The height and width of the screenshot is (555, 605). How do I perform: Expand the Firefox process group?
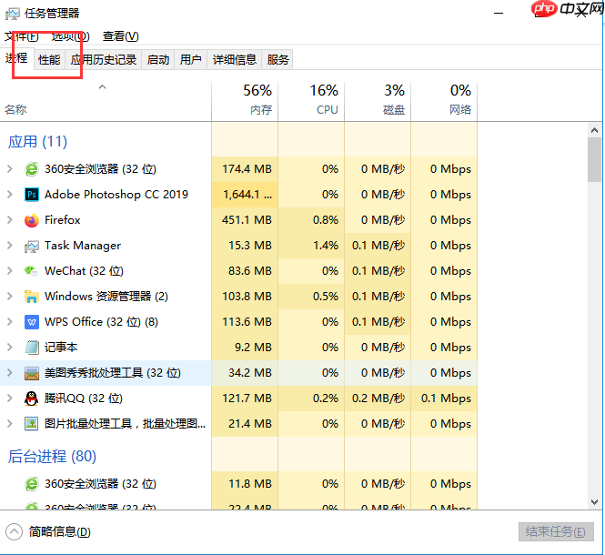(10, 220)
